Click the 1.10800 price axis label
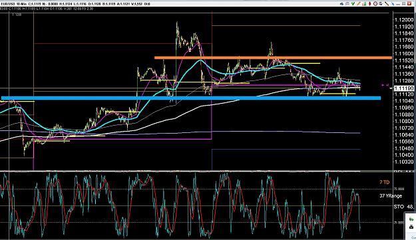This screenshot has height=240, width=416. (404, 121)
